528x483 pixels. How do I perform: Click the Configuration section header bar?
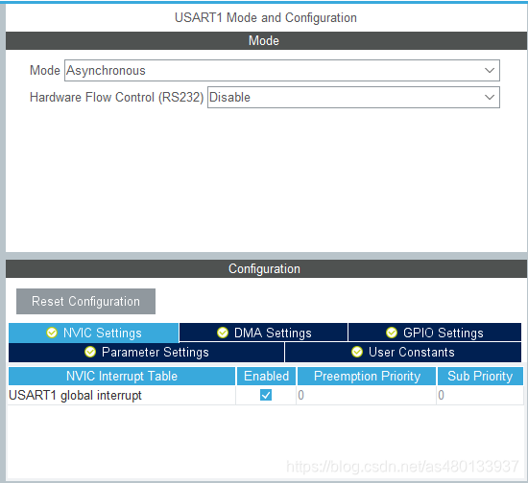(266, 268)
